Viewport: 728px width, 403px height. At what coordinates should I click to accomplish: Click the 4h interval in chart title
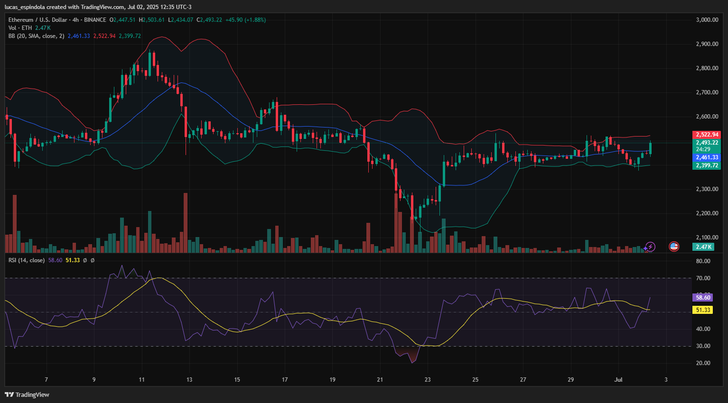tap(75, 20)
